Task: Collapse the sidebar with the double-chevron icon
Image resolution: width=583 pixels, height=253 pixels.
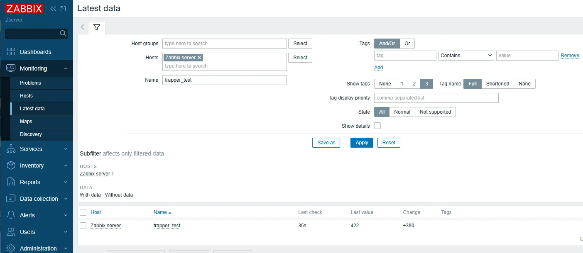Action: 53,9
